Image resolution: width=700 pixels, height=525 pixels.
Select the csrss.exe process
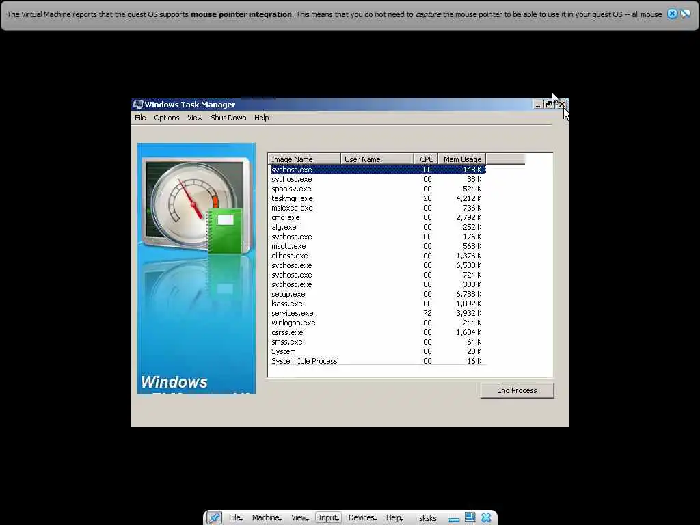click(377, 333)
